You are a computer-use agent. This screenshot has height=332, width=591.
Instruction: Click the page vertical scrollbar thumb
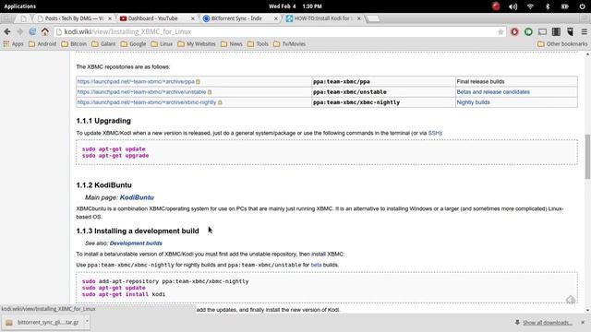coord(587,157)
